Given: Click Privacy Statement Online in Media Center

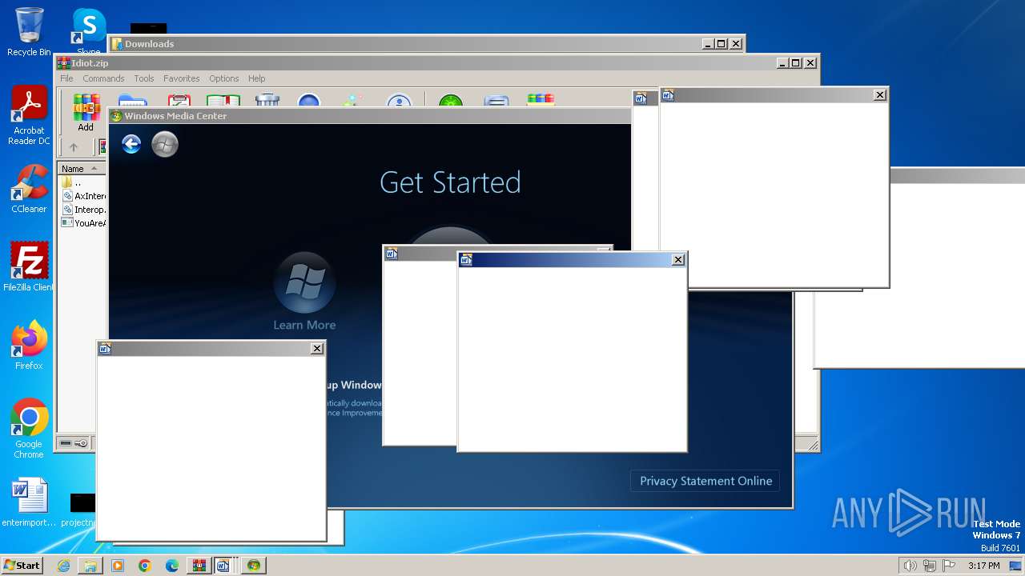Looking at the screenshot, I should tap(705, 481).
